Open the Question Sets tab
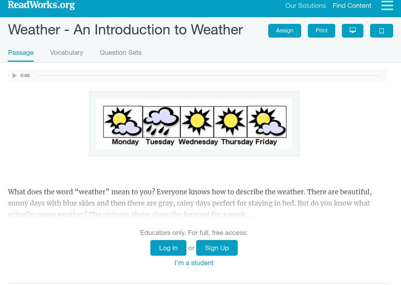The width and height of the screenshot is (401, 285). coord(120,52)
